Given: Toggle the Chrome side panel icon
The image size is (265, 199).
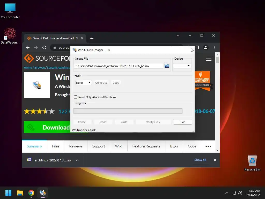Looking at the screenshot, I should pyautogui.click(x=197, y=48).
